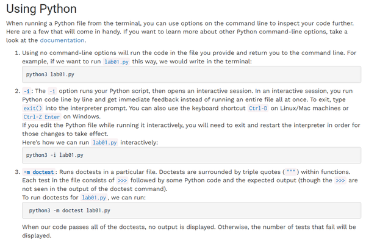Click lab01.py in "To run doctests for"
366x244 pixels.
tap(95, 198)
